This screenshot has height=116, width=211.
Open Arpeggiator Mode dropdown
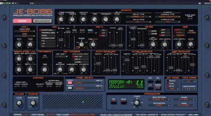click(x=184, y=105)
